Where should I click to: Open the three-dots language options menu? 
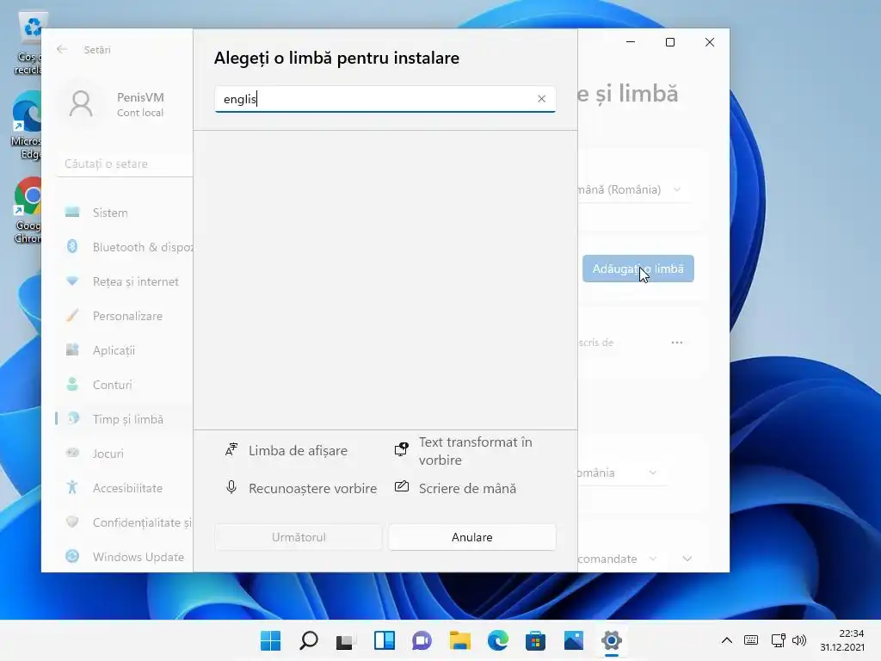[676, 343]
